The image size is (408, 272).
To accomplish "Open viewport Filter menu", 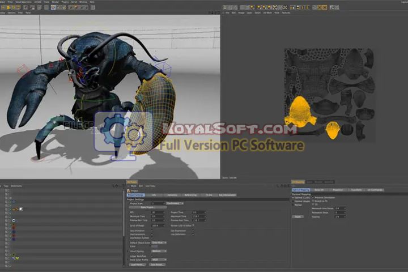I will [20, 12].
